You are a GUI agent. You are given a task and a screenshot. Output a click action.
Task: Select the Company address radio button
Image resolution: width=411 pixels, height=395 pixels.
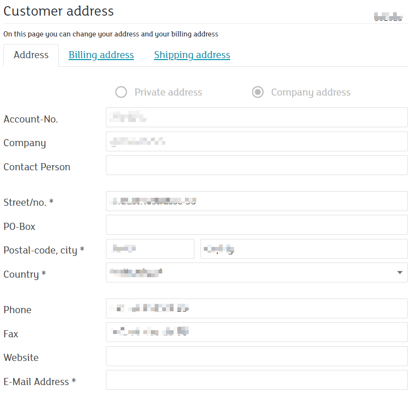click(x=258, y=92)
